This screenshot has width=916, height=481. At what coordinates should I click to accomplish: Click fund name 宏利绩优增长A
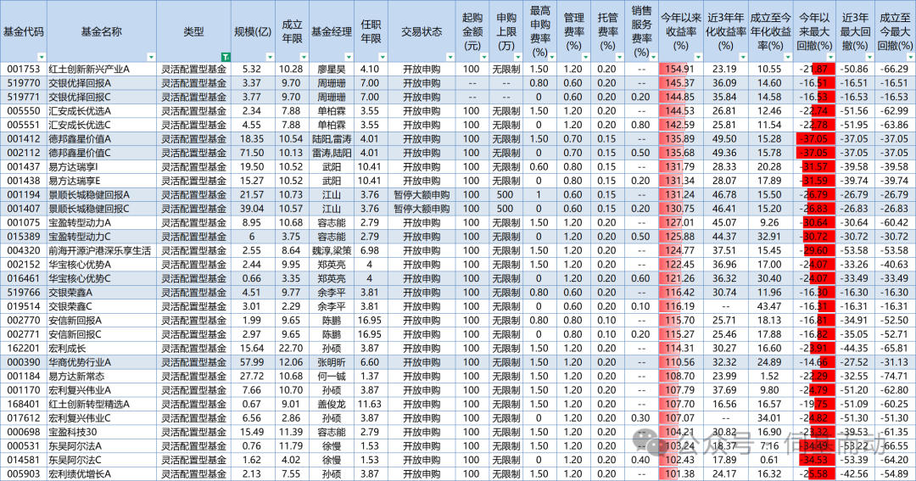[80, 474]
